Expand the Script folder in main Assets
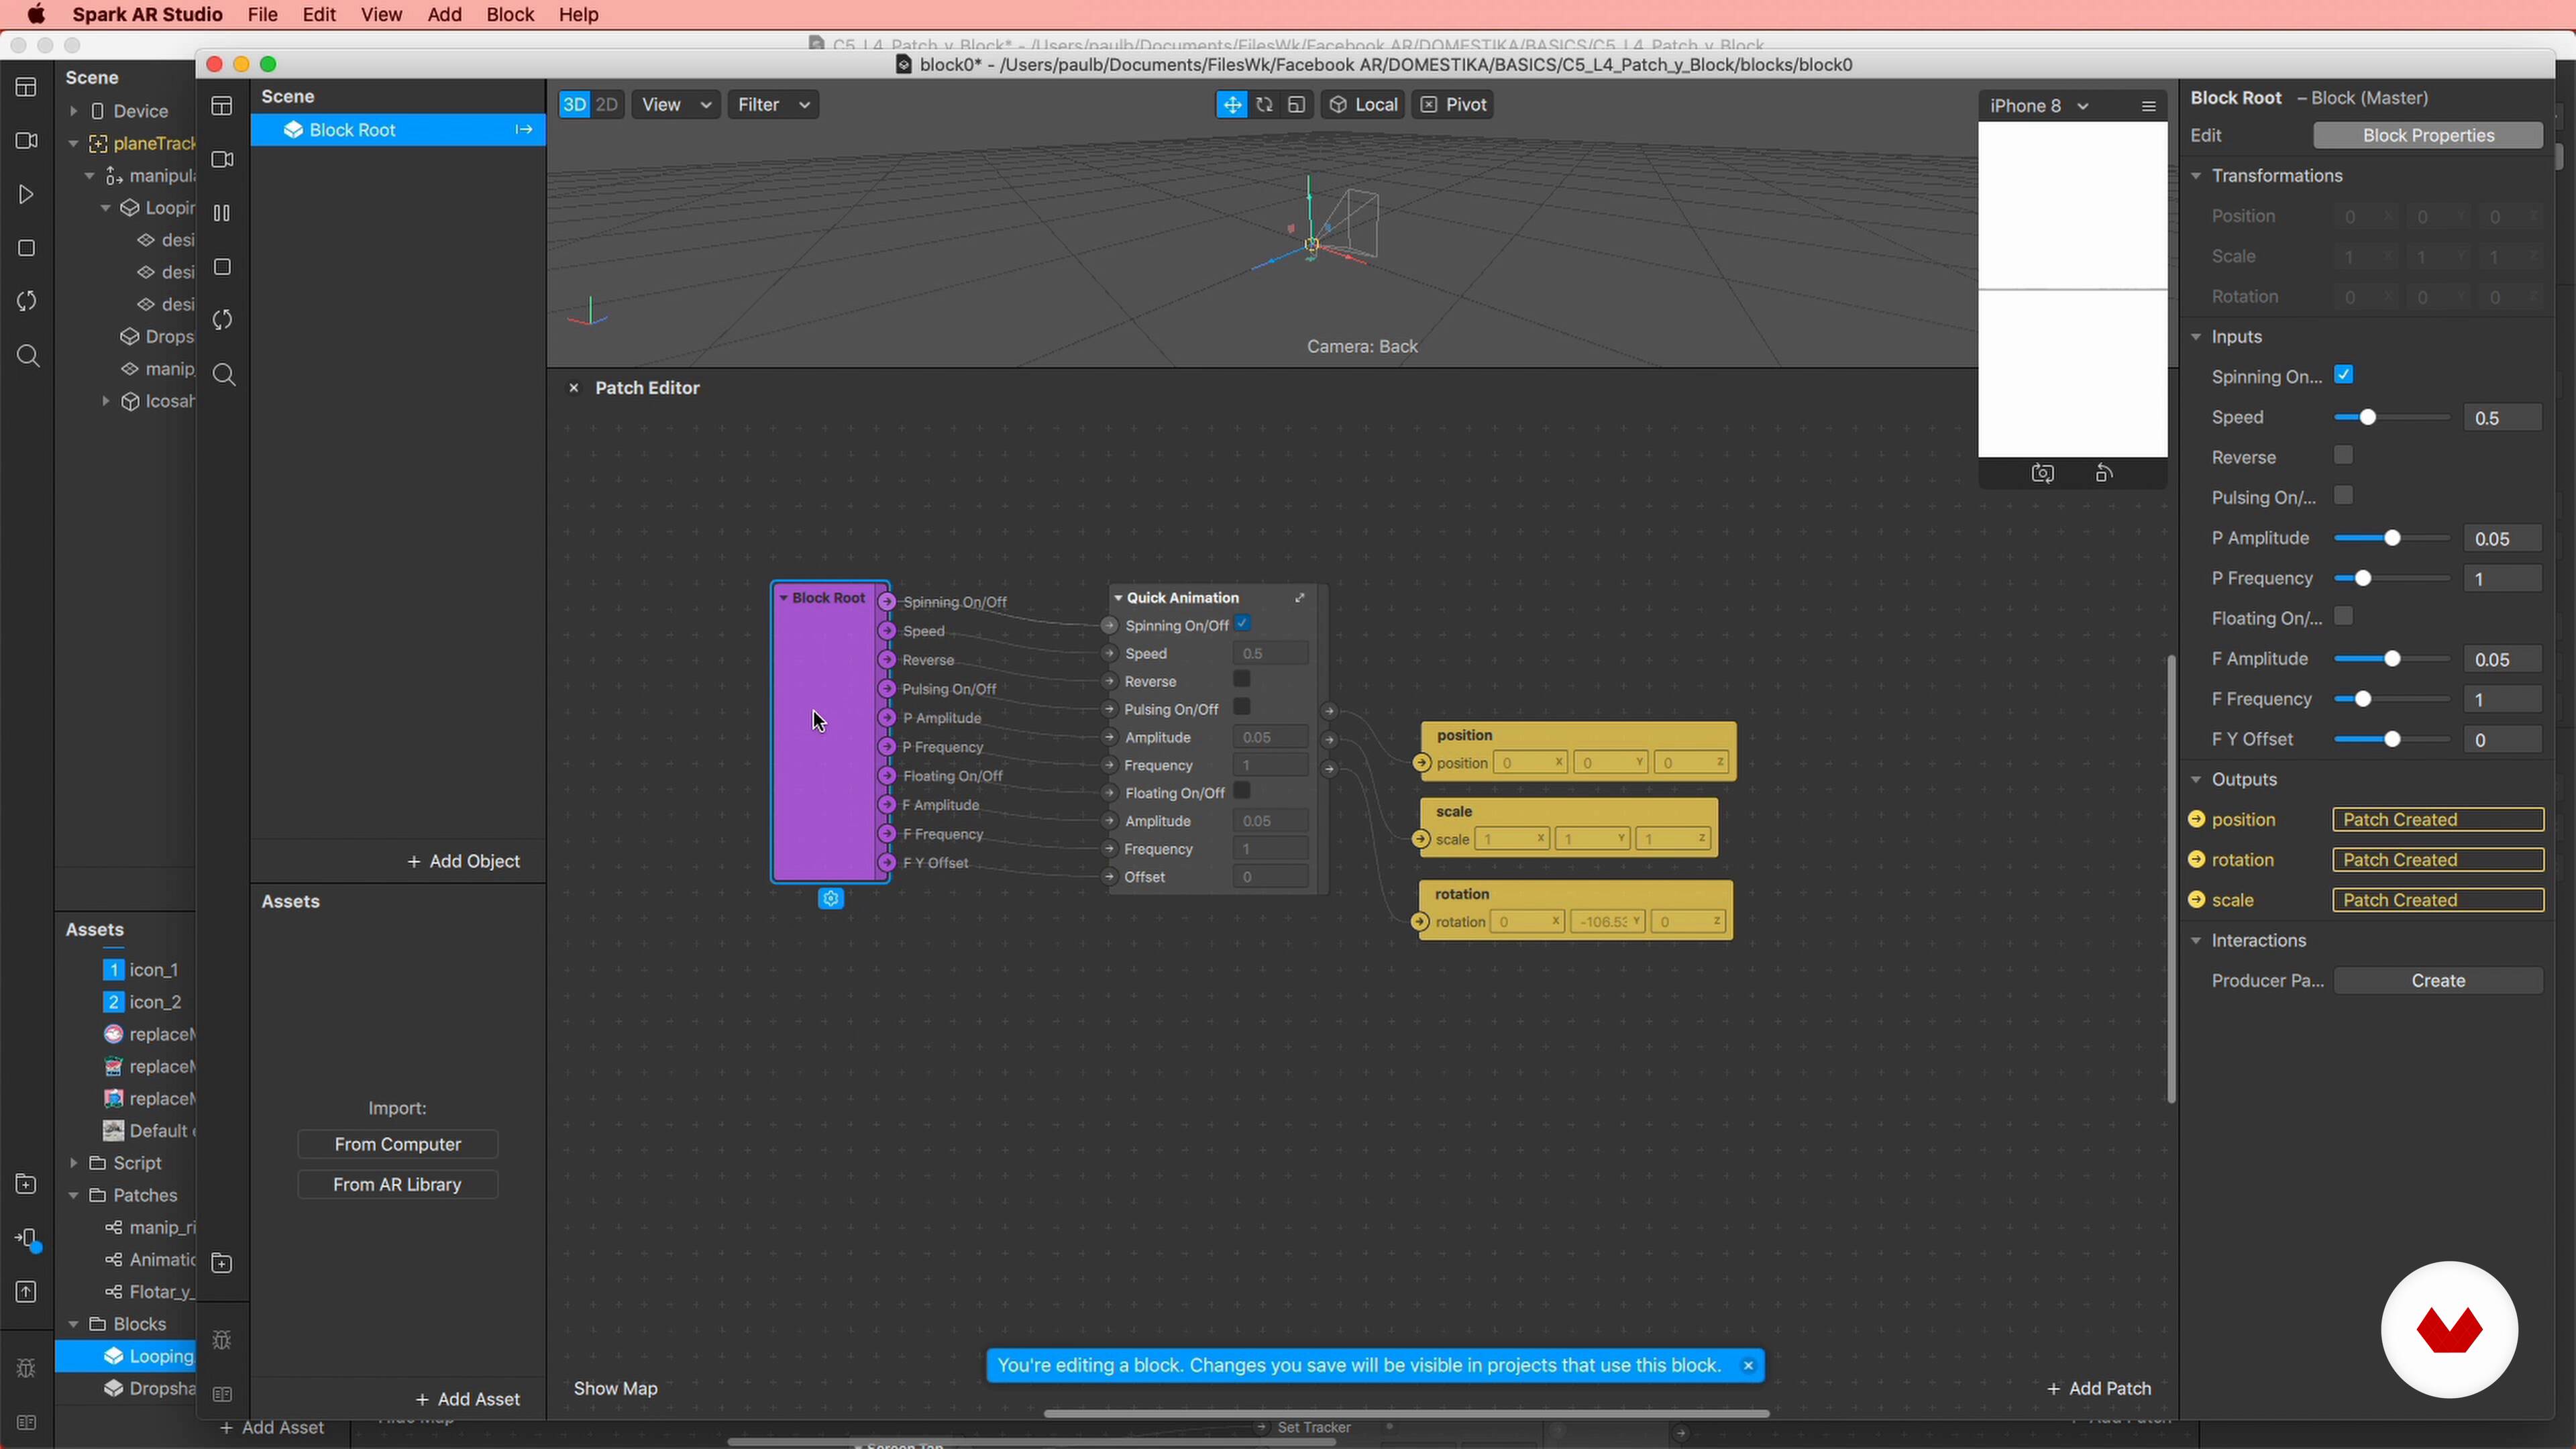2576x1449 pixels. click(73, 1164)
